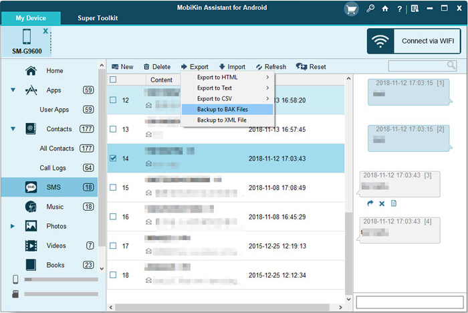Delete message [3] with X icon
Viewport: 468px width, 313px height.
point(382,204)
